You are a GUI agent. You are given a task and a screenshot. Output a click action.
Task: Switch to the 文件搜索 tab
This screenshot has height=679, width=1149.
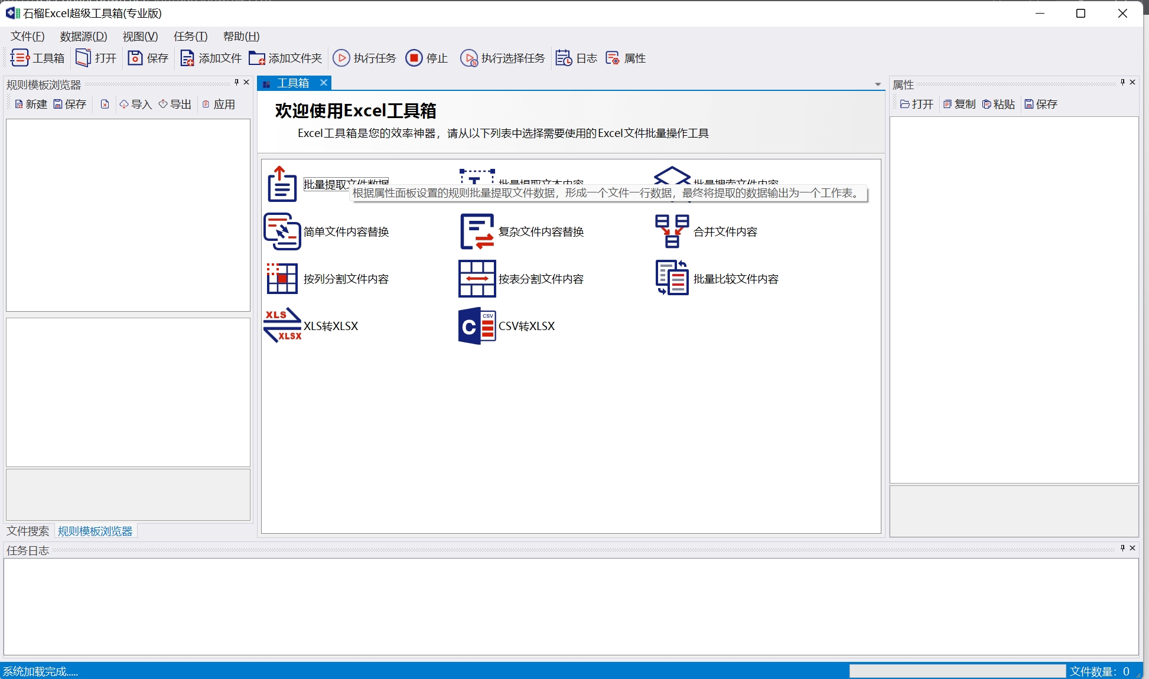[28, 531]
